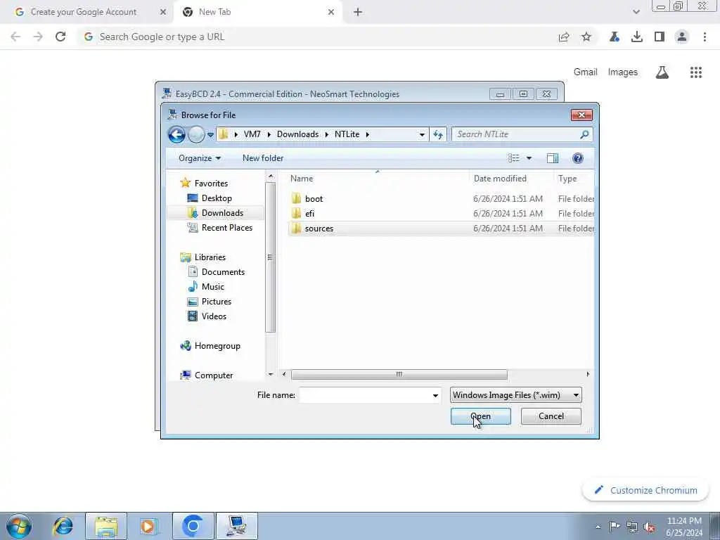Sort by the Date modified column header
This screenshot has width=720, height=540.
[512, 179]
